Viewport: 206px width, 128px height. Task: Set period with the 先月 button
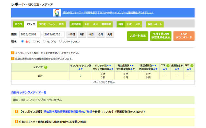tap(110, 35)
